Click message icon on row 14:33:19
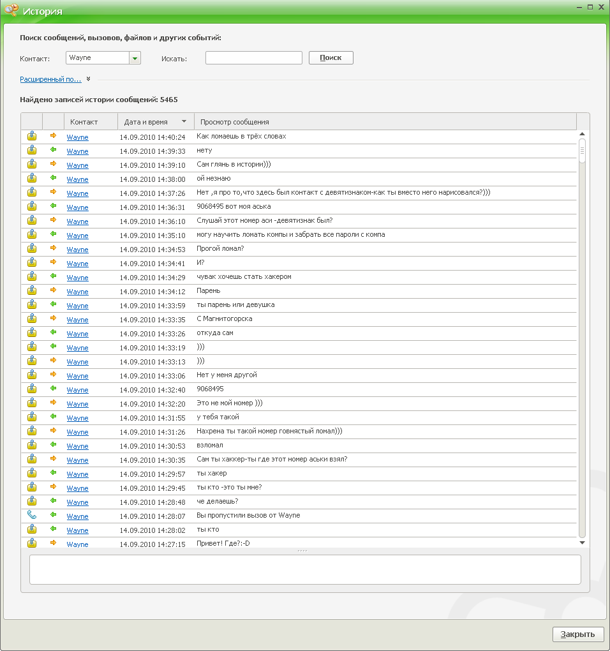The height and width of the screenshot is (651, 610). click(x=32, y=347)
